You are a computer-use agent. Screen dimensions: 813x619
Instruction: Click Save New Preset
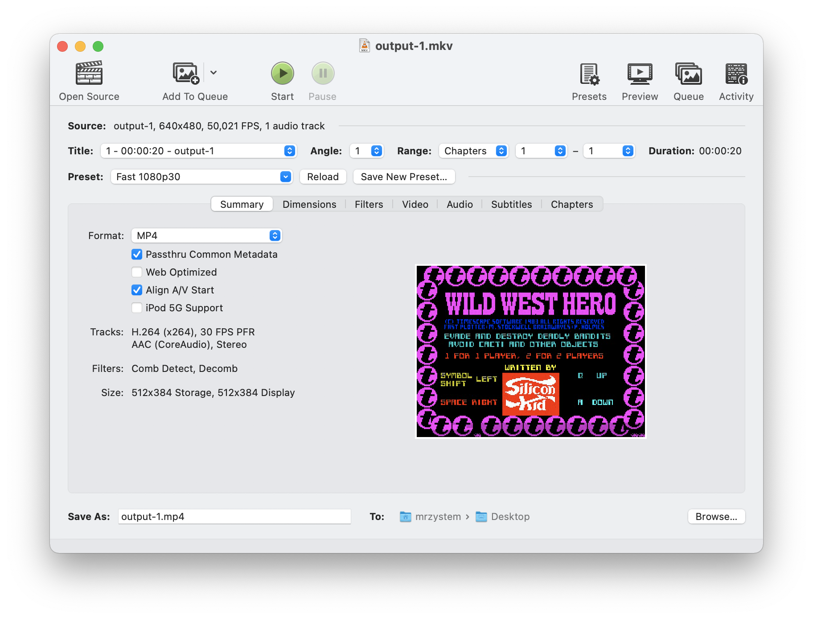(404, 177)
